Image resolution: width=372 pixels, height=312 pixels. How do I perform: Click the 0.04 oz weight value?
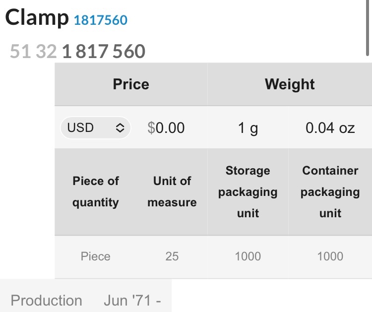(x=330, y=127)
